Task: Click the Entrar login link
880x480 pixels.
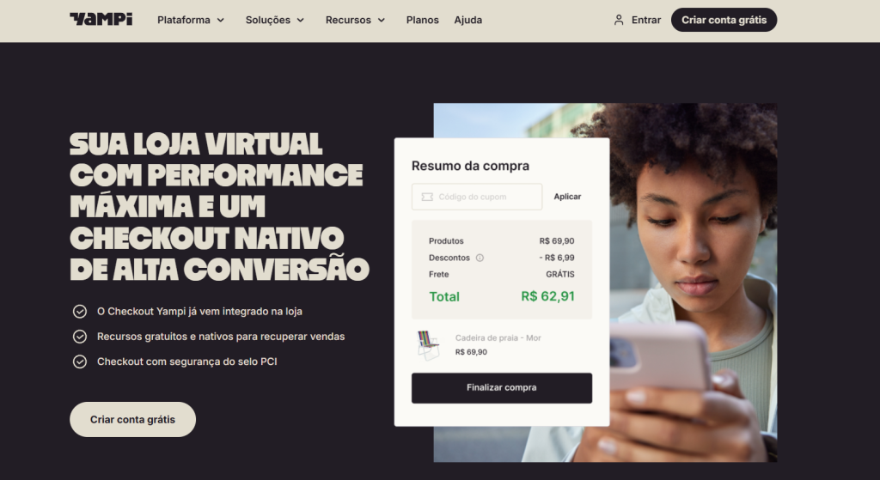Action: click(646, 21)
